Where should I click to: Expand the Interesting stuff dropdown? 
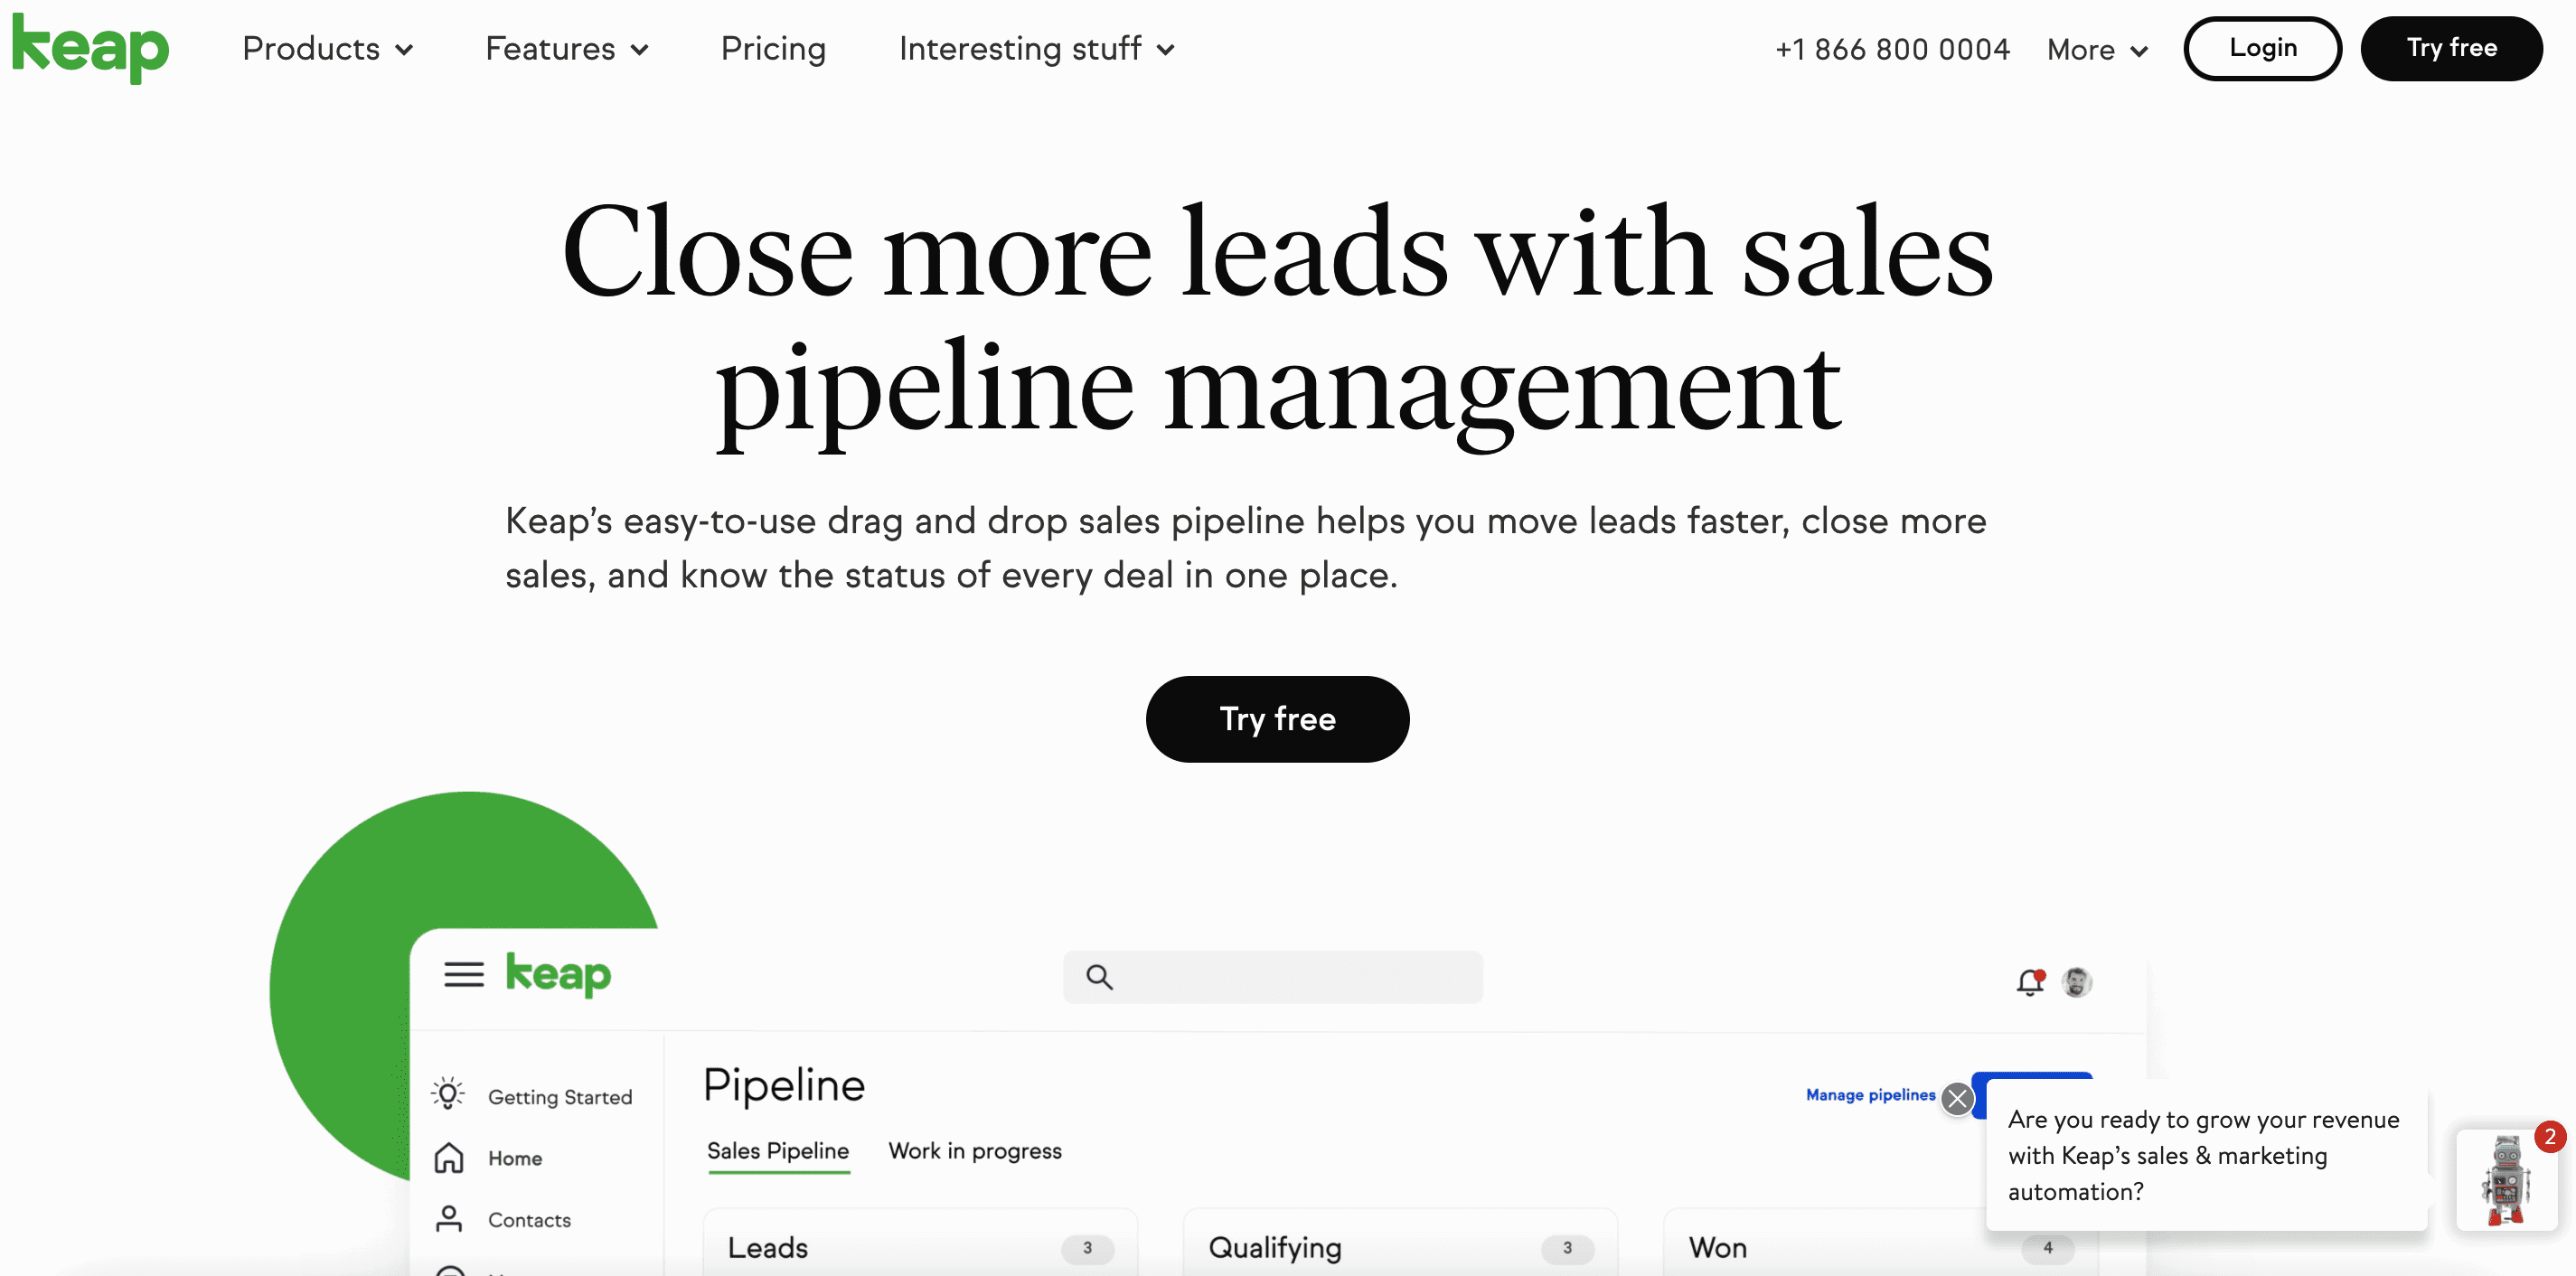coord(1037,49)
